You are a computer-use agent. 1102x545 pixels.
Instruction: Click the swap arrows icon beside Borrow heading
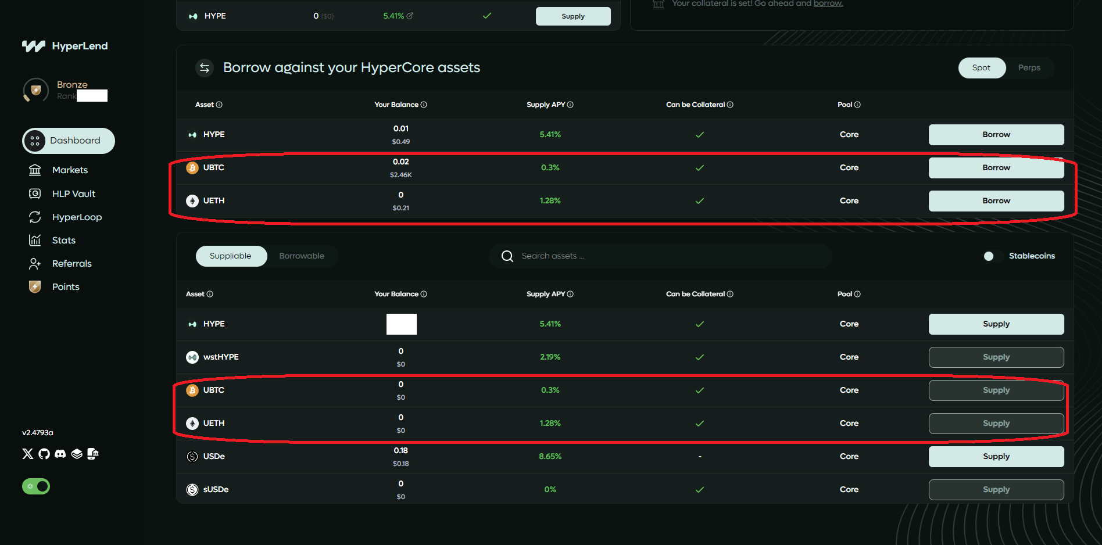[x=205, y=68]
